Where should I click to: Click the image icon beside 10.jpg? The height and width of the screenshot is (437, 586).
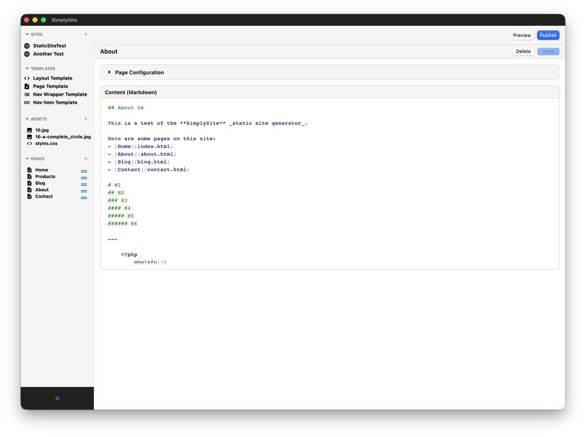(x=29, y=130)
